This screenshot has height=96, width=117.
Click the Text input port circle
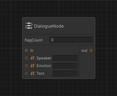pyautogui.click(x=26, y=73)
